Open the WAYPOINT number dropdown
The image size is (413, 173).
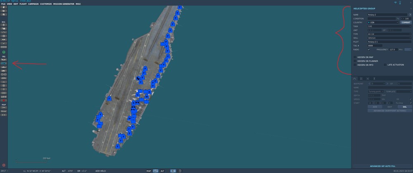click(378, 83)
